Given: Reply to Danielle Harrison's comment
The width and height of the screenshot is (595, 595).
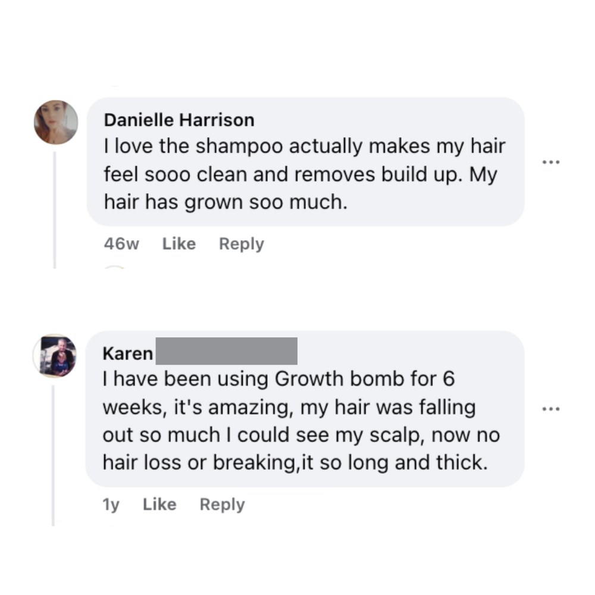Looking at the screenshot, I should pyautogui.click(x=242, y=244).
